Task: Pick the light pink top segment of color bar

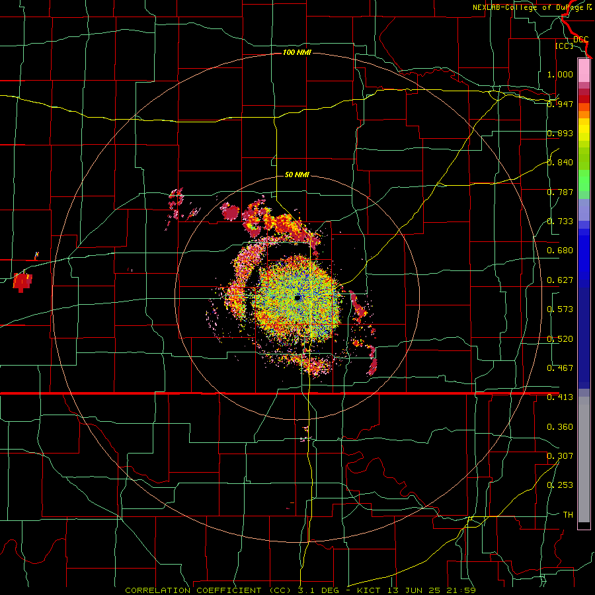Action: [x=584, y=71]
